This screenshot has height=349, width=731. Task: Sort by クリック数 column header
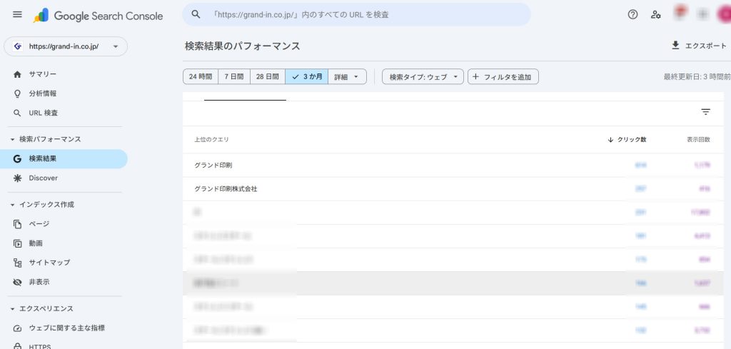pyautogui.click(x=627, y=139)
